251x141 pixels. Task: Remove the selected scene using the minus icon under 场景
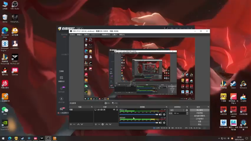click(x=74, y=124)
